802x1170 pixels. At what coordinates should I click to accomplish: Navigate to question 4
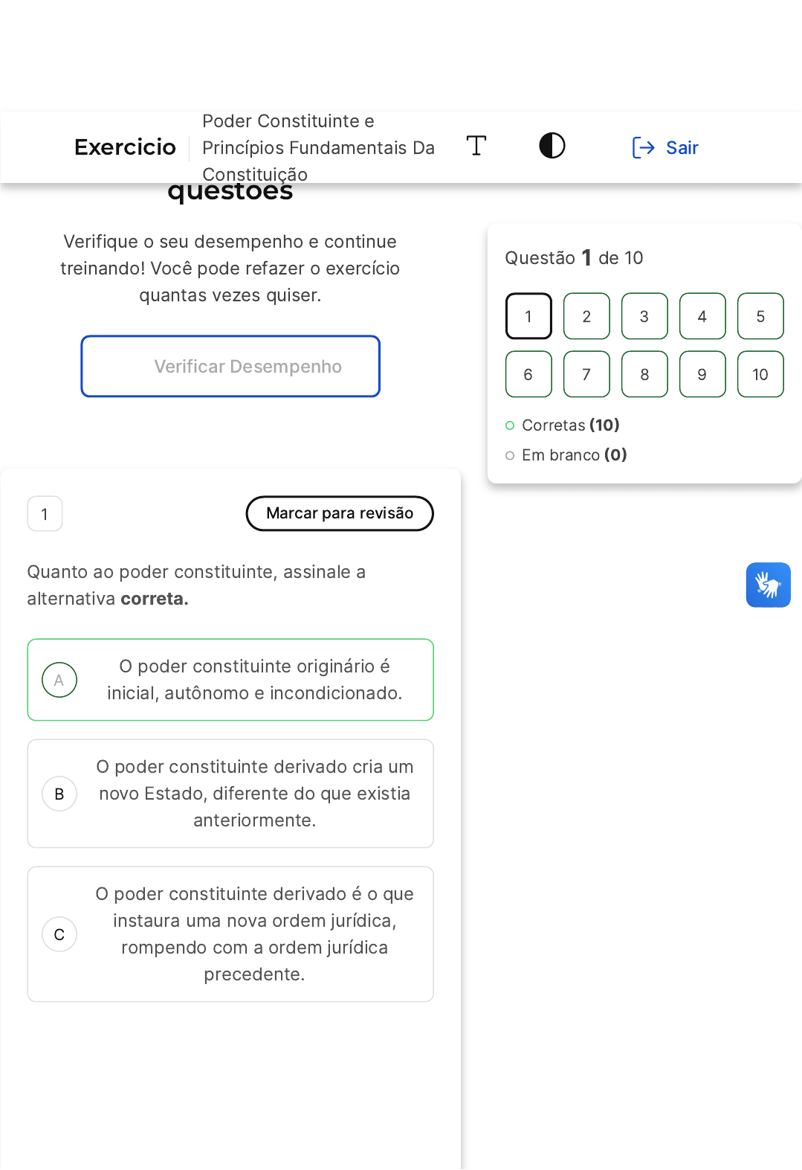tap(702, 316)
